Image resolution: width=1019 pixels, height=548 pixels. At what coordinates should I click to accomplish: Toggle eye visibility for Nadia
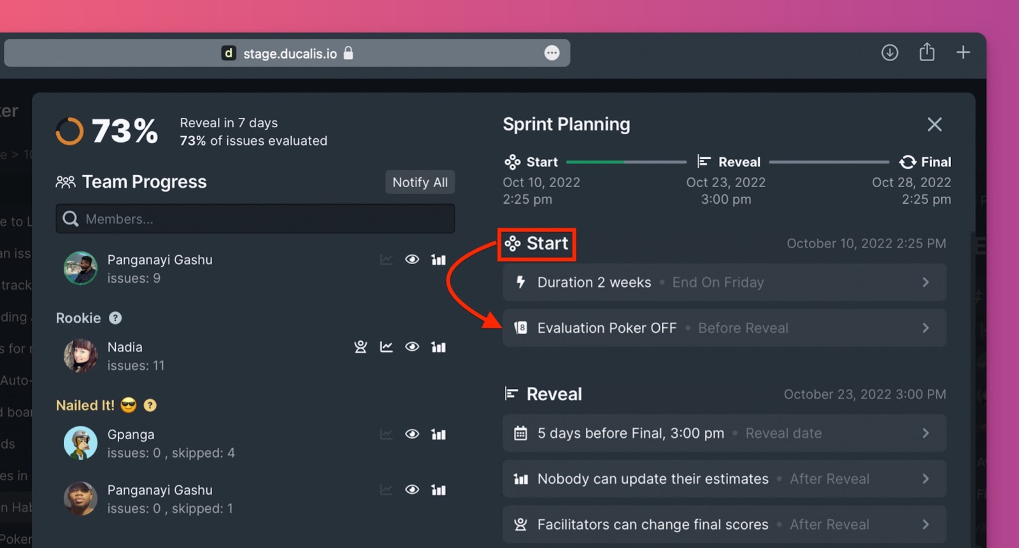pos(412,347)
